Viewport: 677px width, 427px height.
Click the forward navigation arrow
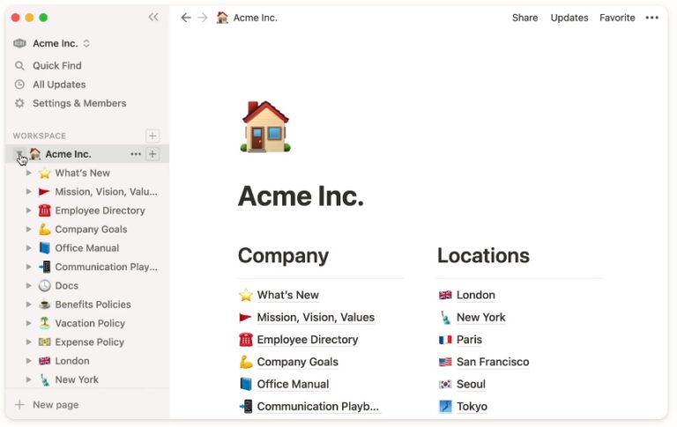click(203, 18)
